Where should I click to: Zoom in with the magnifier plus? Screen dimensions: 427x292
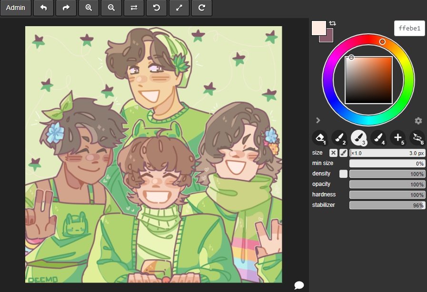click(89, 8)
